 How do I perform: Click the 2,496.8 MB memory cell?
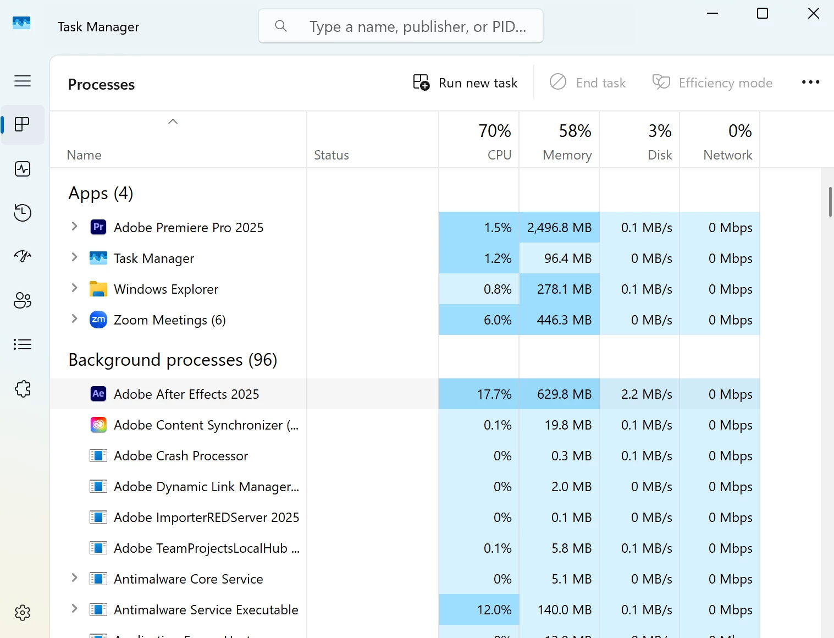coord(559,227)
